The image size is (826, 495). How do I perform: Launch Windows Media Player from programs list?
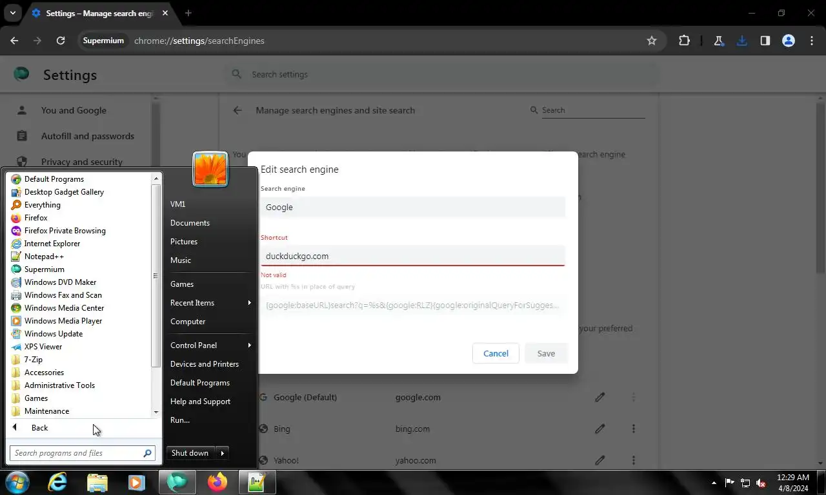63,321
